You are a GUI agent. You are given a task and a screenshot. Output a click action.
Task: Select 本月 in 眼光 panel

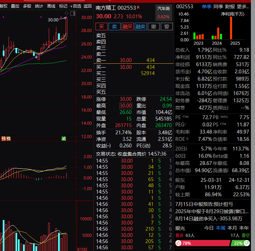[232, 228]
